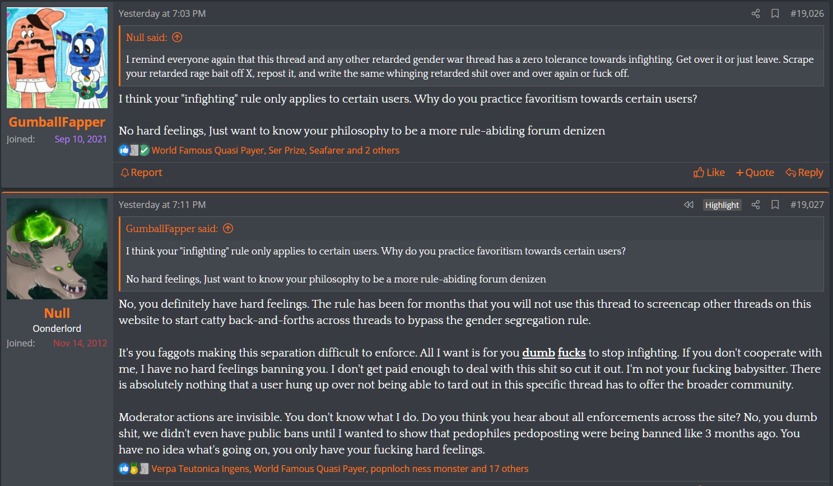Click the Highlight button on Null's post

coord(722,205)
